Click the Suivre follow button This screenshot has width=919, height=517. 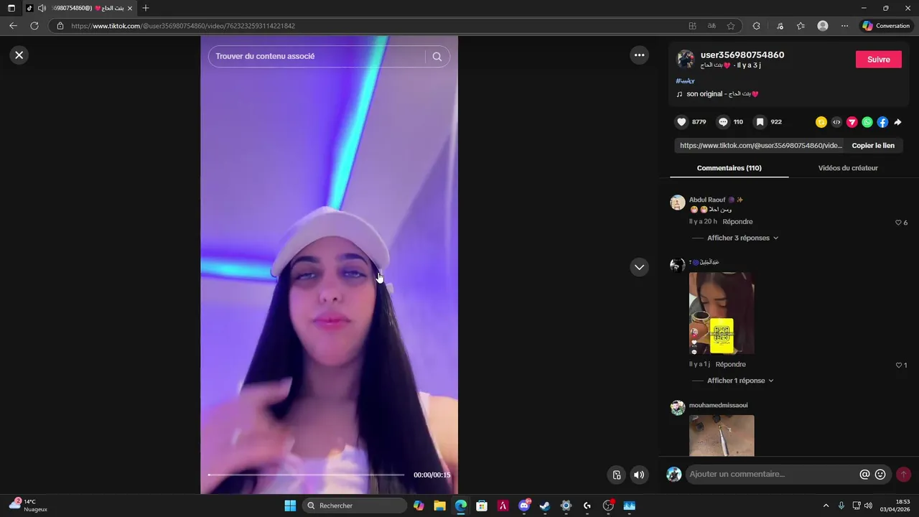[878, 60]
